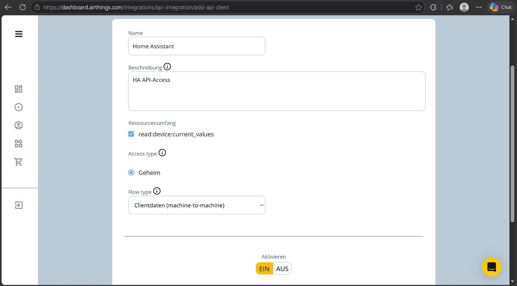Click the scrollbar down arrow

pos(512,281)
